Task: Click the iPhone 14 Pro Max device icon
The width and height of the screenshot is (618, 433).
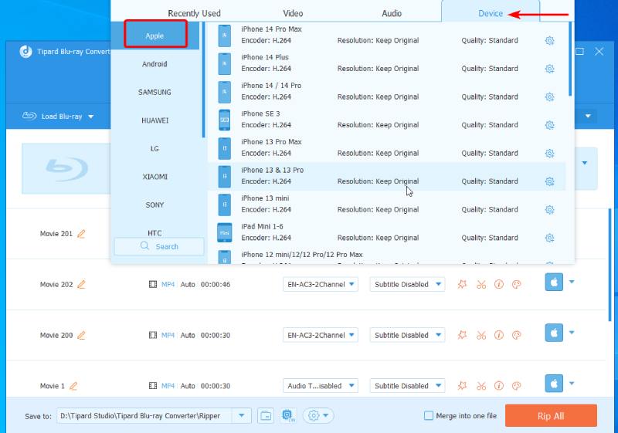Action: click(x=224, y=36)
